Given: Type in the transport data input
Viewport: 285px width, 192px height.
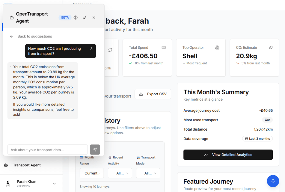Looking at the screenshot, I should coord(48,150).
